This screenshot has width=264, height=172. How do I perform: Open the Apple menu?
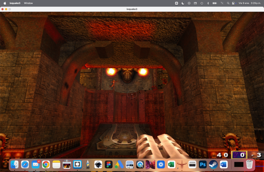tap(5, 3)
